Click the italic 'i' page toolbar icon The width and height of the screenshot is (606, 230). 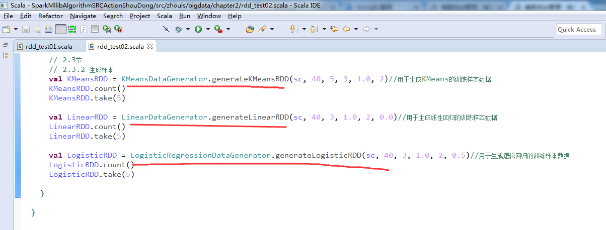pyautogui.click(x=84, y=30)
